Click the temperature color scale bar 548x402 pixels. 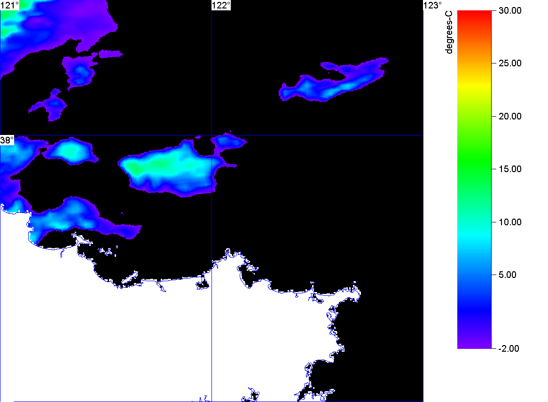[x=474, y=179]
